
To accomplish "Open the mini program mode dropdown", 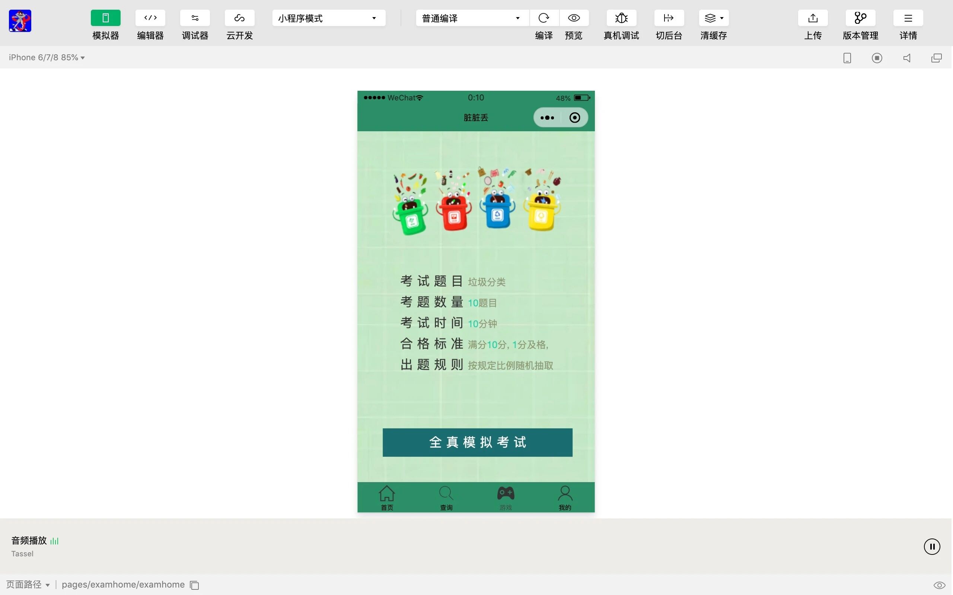I will [x=328, y=18].
